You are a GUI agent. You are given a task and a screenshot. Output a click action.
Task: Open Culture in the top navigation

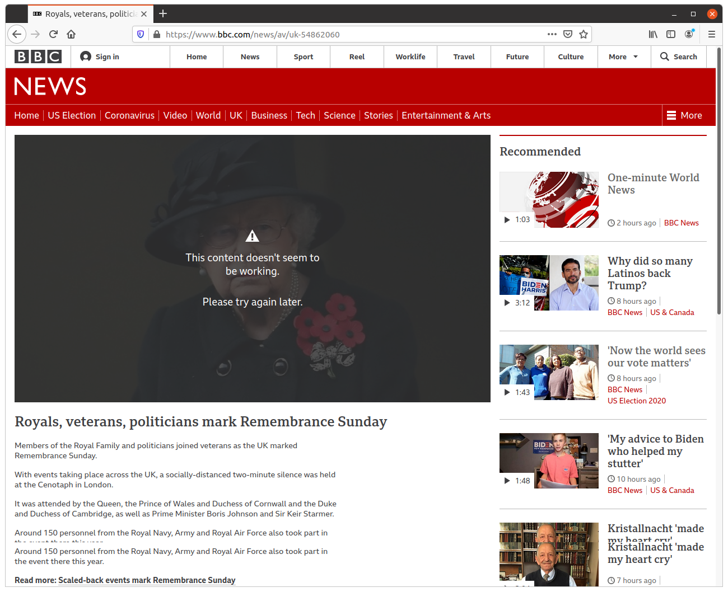[571, 57]
